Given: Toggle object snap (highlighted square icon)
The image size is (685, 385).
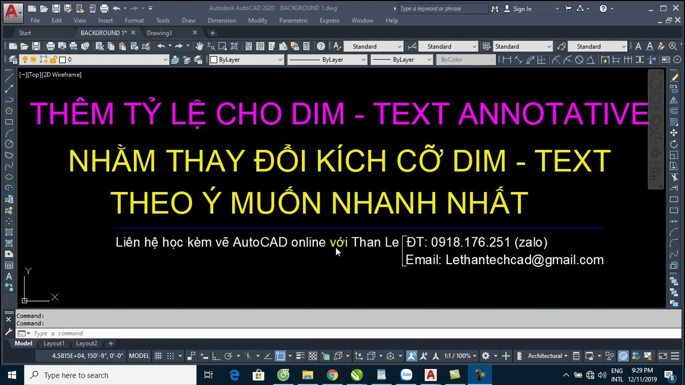Looking at the screenshot, I should (x=280, y=356).
